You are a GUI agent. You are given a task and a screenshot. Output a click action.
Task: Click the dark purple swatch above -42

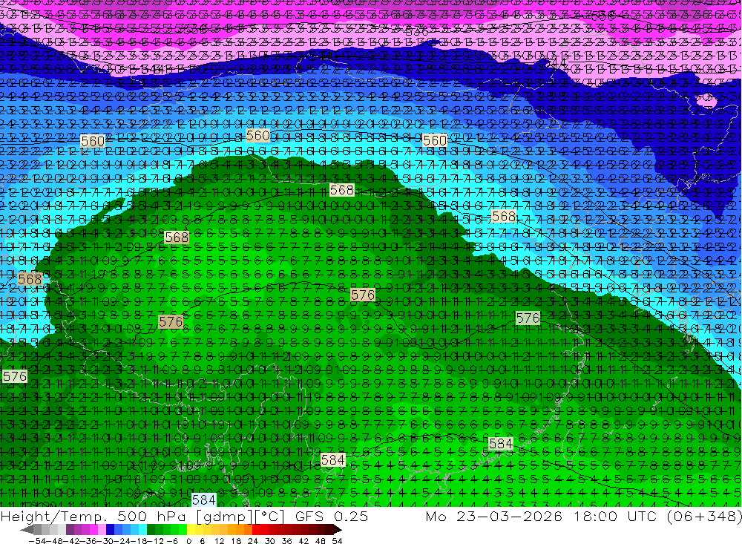click(x=70, y=530)
